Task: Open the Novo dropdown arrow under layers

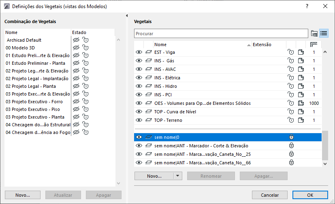Action: tap(178, 176)
